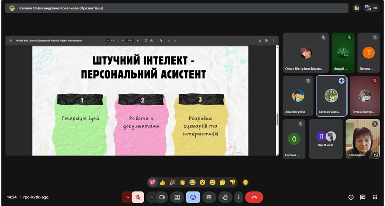Viewport: 385px width, 206px height.
Task: Pick the yellow skin tone swatch for reactions
Action: pyautogui.click(x=245, y=182)
